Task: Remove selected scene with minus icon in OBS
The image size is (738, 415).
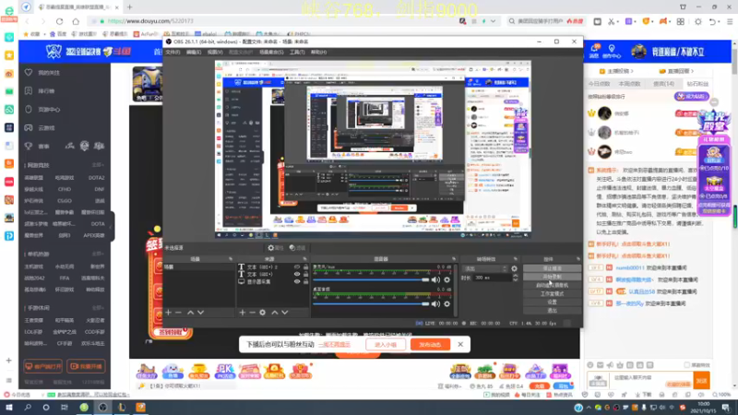Action: click(178, 313)
